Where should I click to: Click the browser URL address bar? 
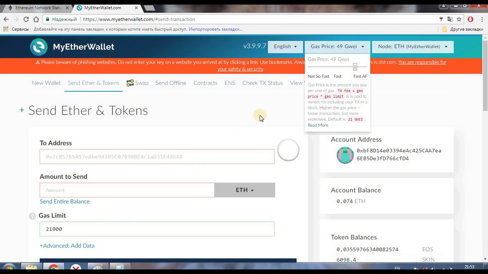244,19
